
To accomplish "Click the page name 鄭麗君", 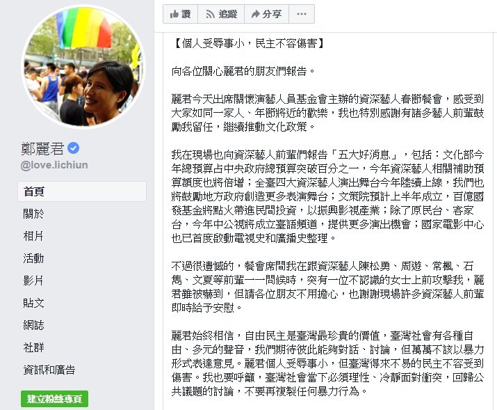I will coord(42,148).
